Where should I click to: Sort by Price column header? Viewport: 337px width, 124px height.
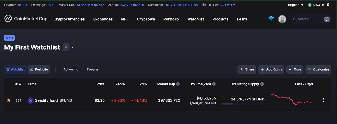click(101, 84)
